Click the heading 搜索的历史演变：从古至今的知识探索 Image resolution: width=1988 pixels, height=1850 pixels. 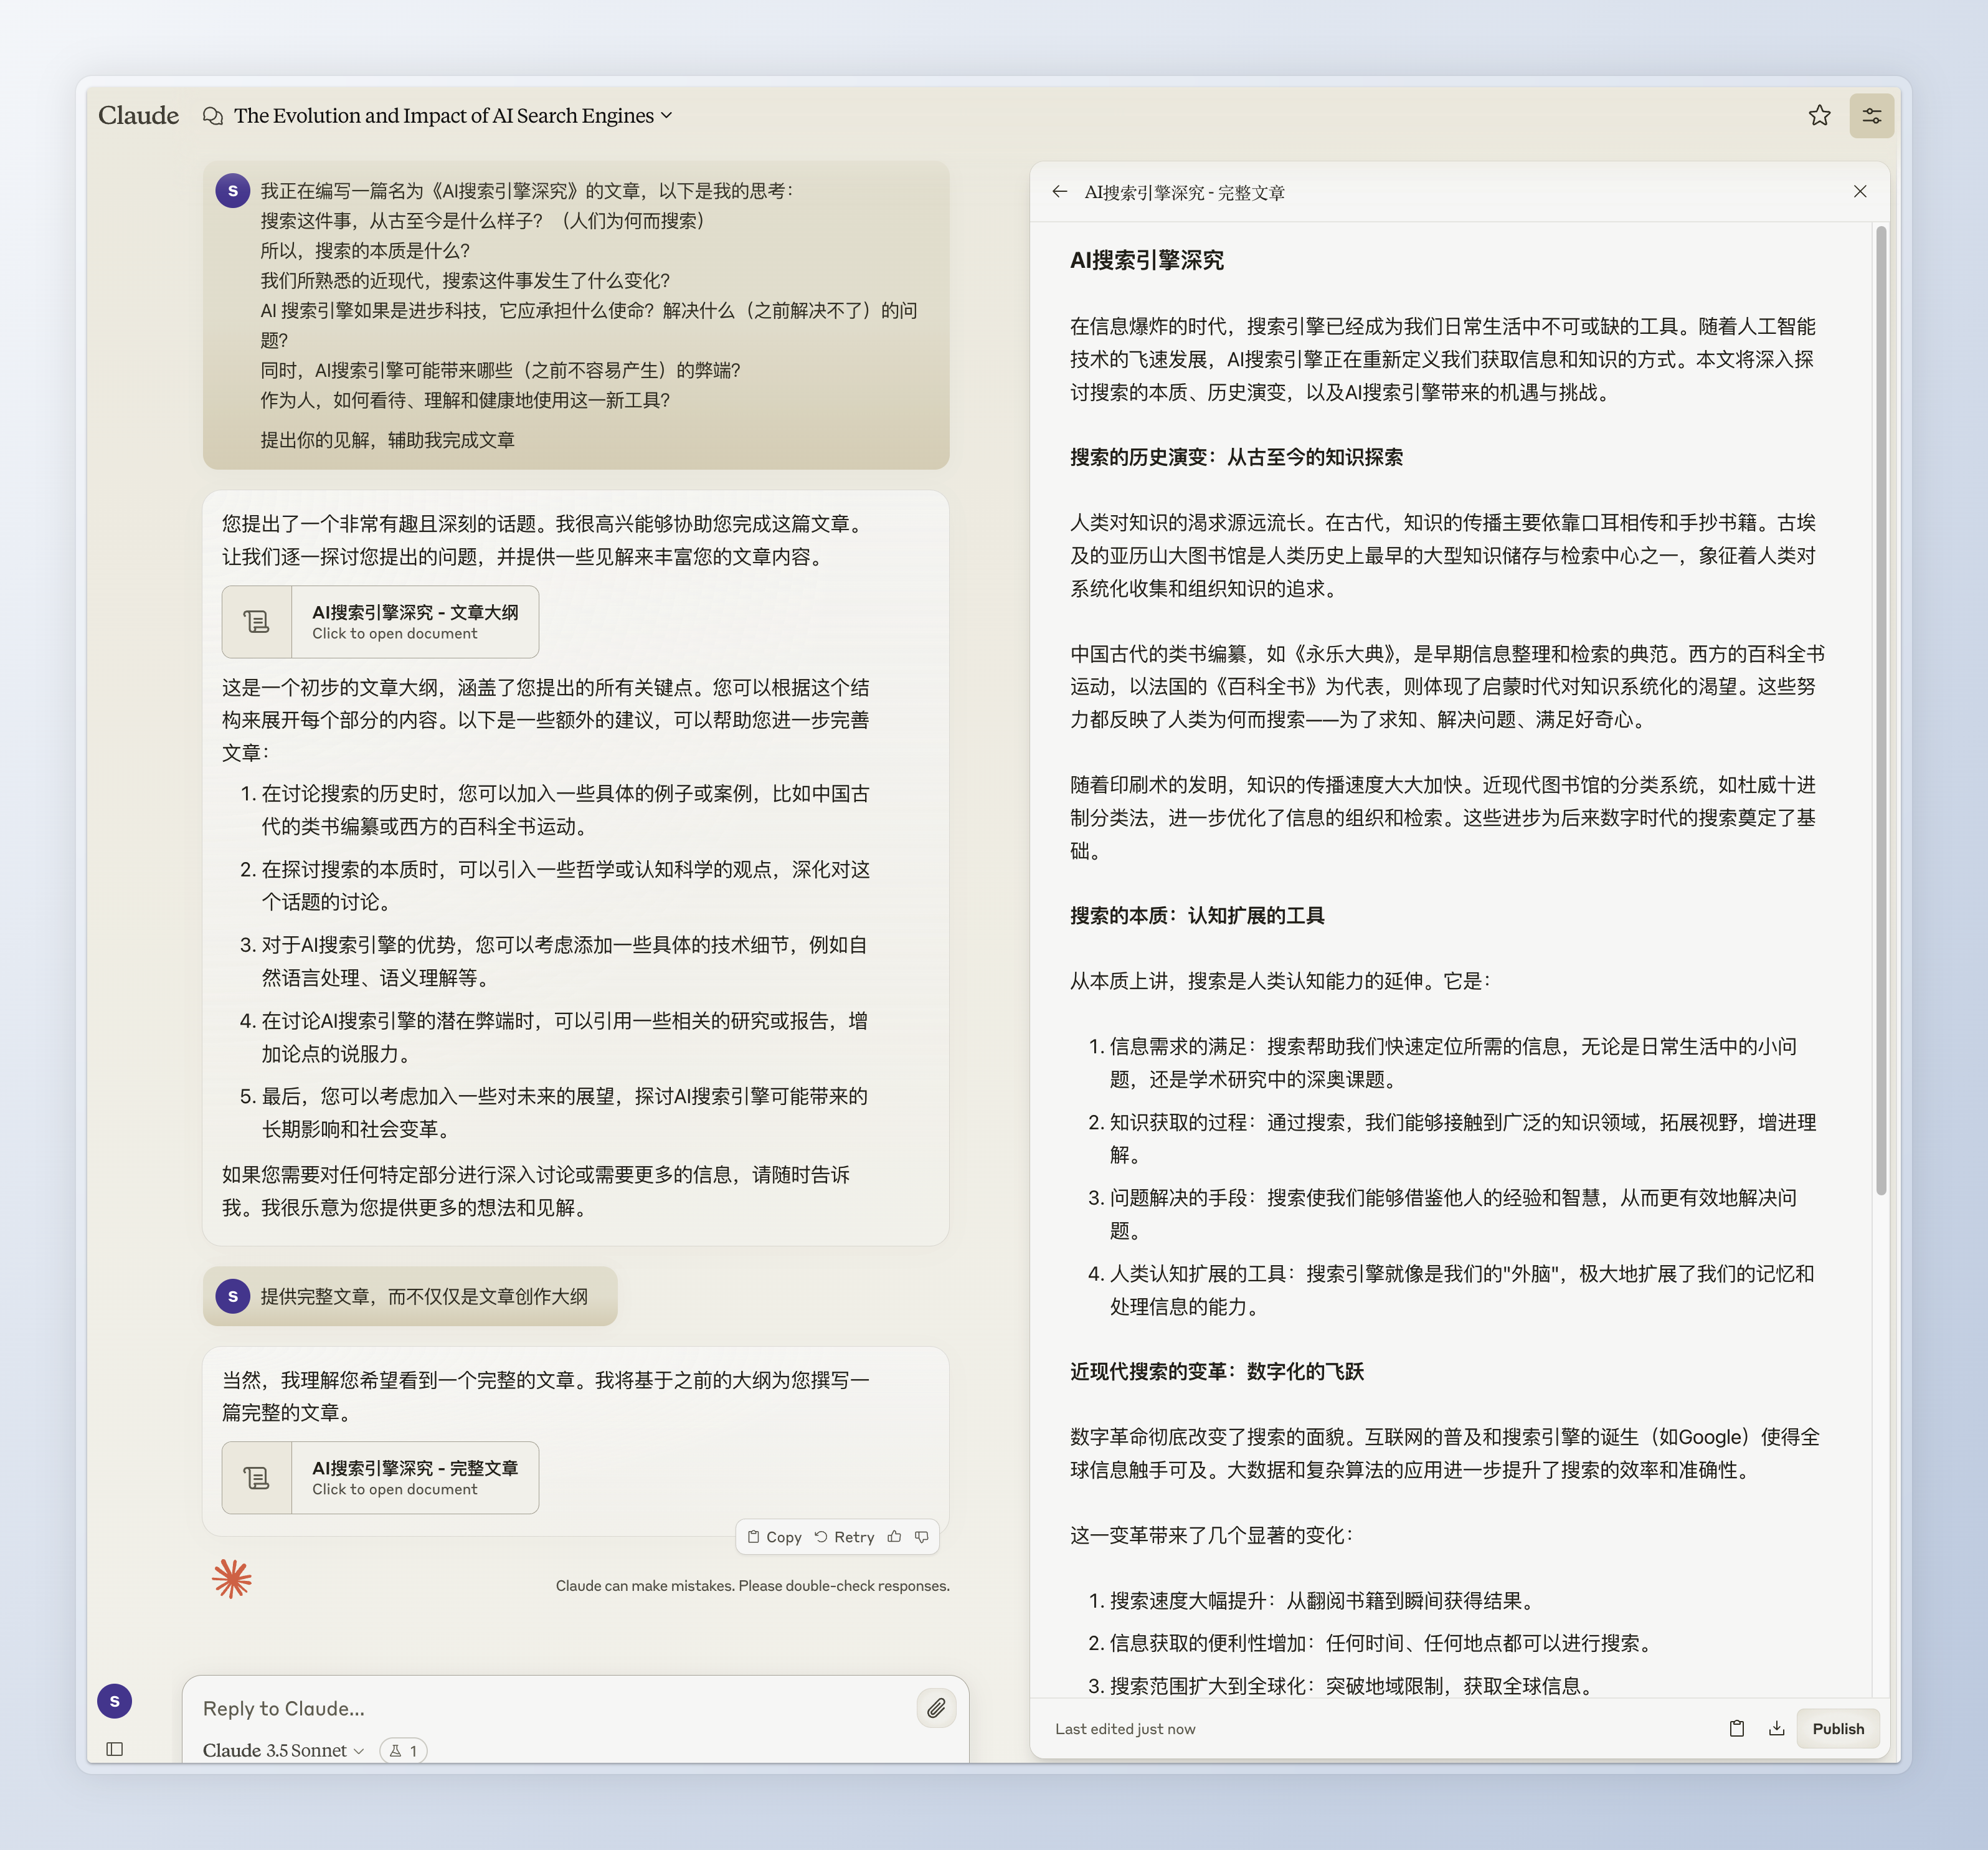1236,457
